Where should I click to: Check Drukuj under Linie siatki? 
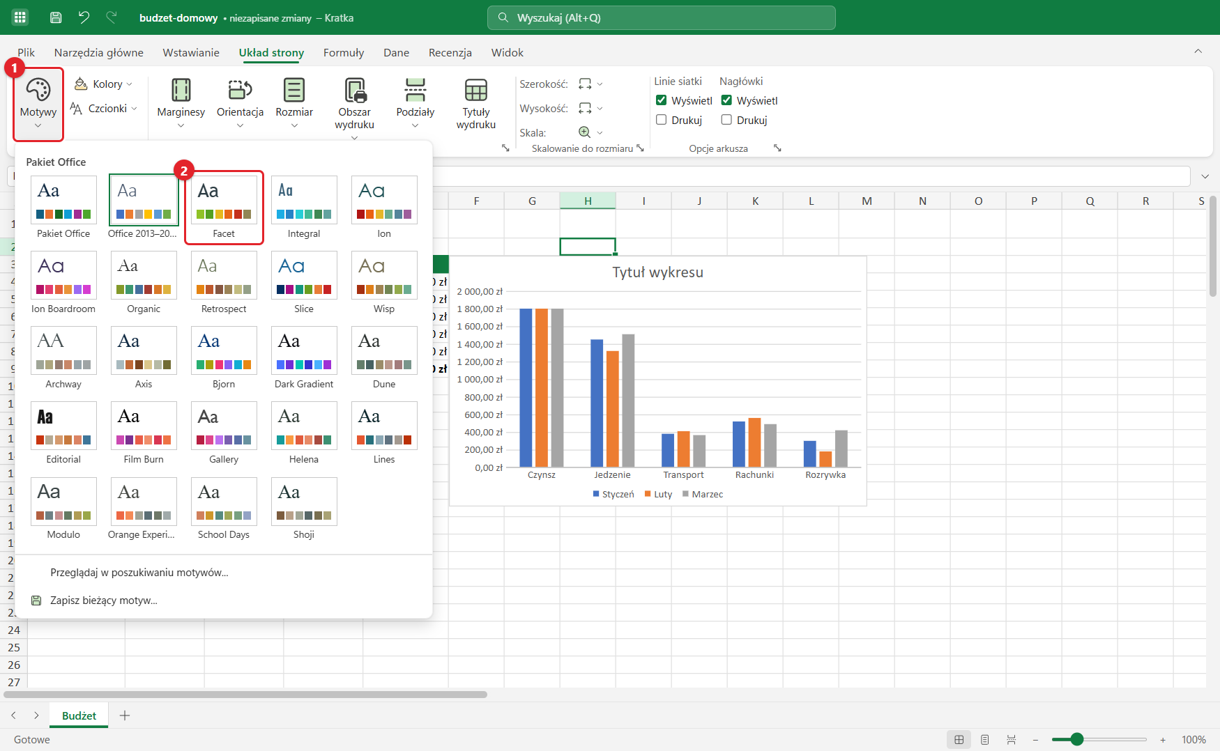[662, 120]
